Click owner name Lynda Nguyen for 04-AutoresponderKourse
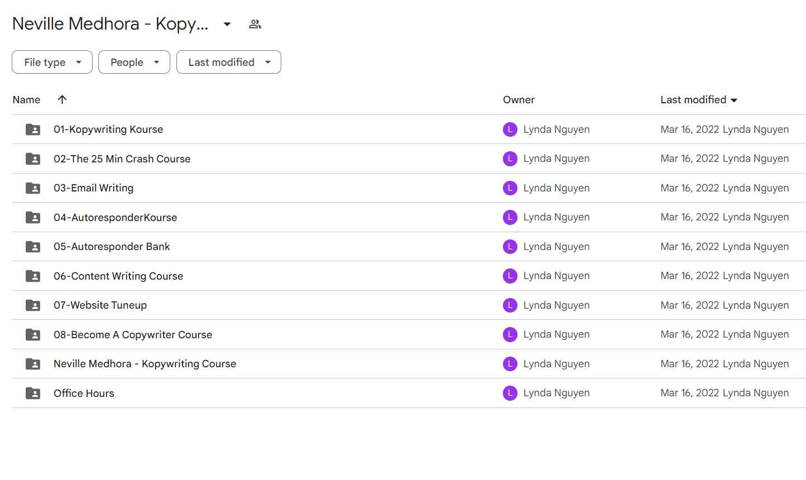This screenshot has width=806, height=480. (x=556, y=217)
